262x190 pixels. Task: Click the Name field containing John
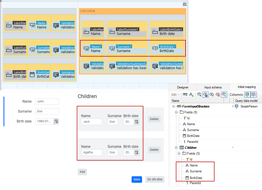tap(47, 101)
